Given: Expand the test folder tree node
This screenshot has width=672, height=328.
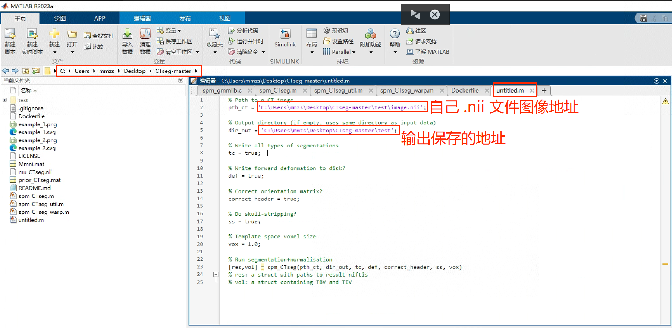Looking at the screenshot, I should pos(4,100).
